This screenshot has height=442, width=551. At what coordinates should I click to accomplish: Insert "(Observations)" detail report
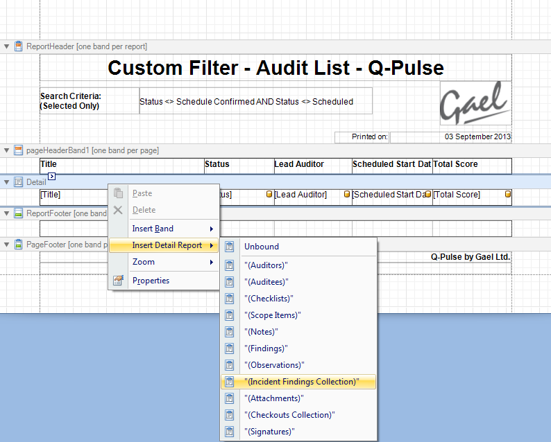(x=298, y=365)
